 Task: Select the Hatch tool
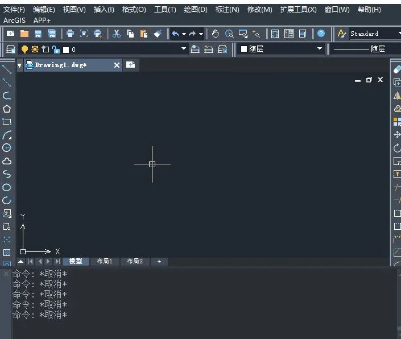7,253
